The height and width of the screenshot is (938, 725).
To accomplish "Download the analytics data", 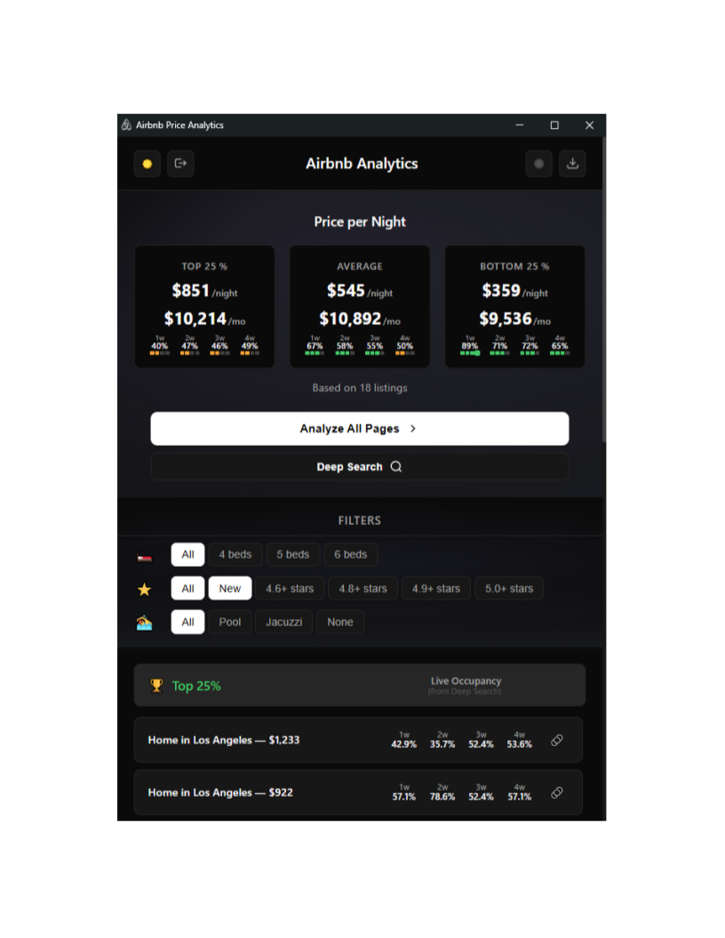I will click(572, 163).
